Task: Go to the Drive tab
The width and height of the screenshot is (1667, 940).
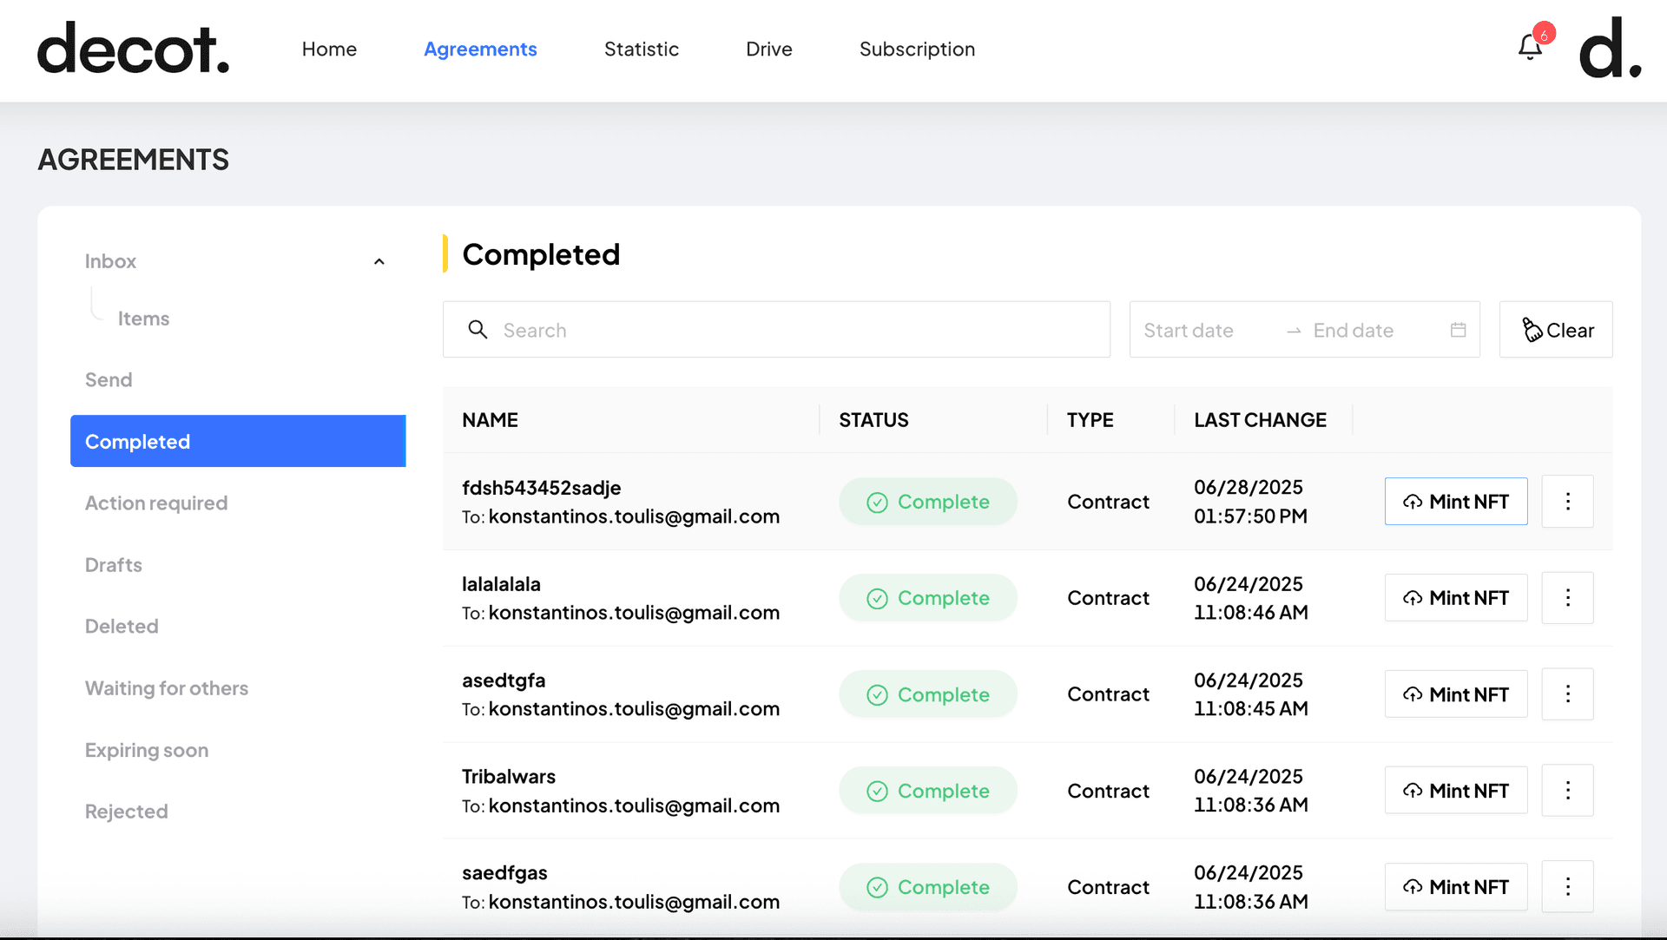Action: (769, 49)
